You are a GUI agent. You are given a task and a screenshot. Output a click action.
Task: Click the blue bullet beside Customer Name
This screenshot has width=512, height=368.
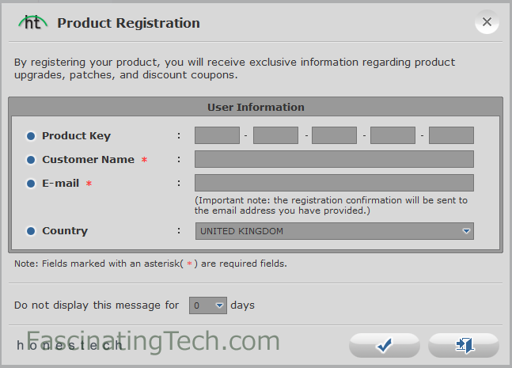[x=31, y=160]
